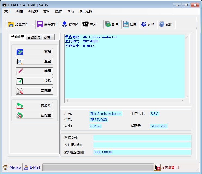Screen dimensions: 202x174
Task: Click the 加载文件 load file folder icon
Action: (x=11, y=24)
